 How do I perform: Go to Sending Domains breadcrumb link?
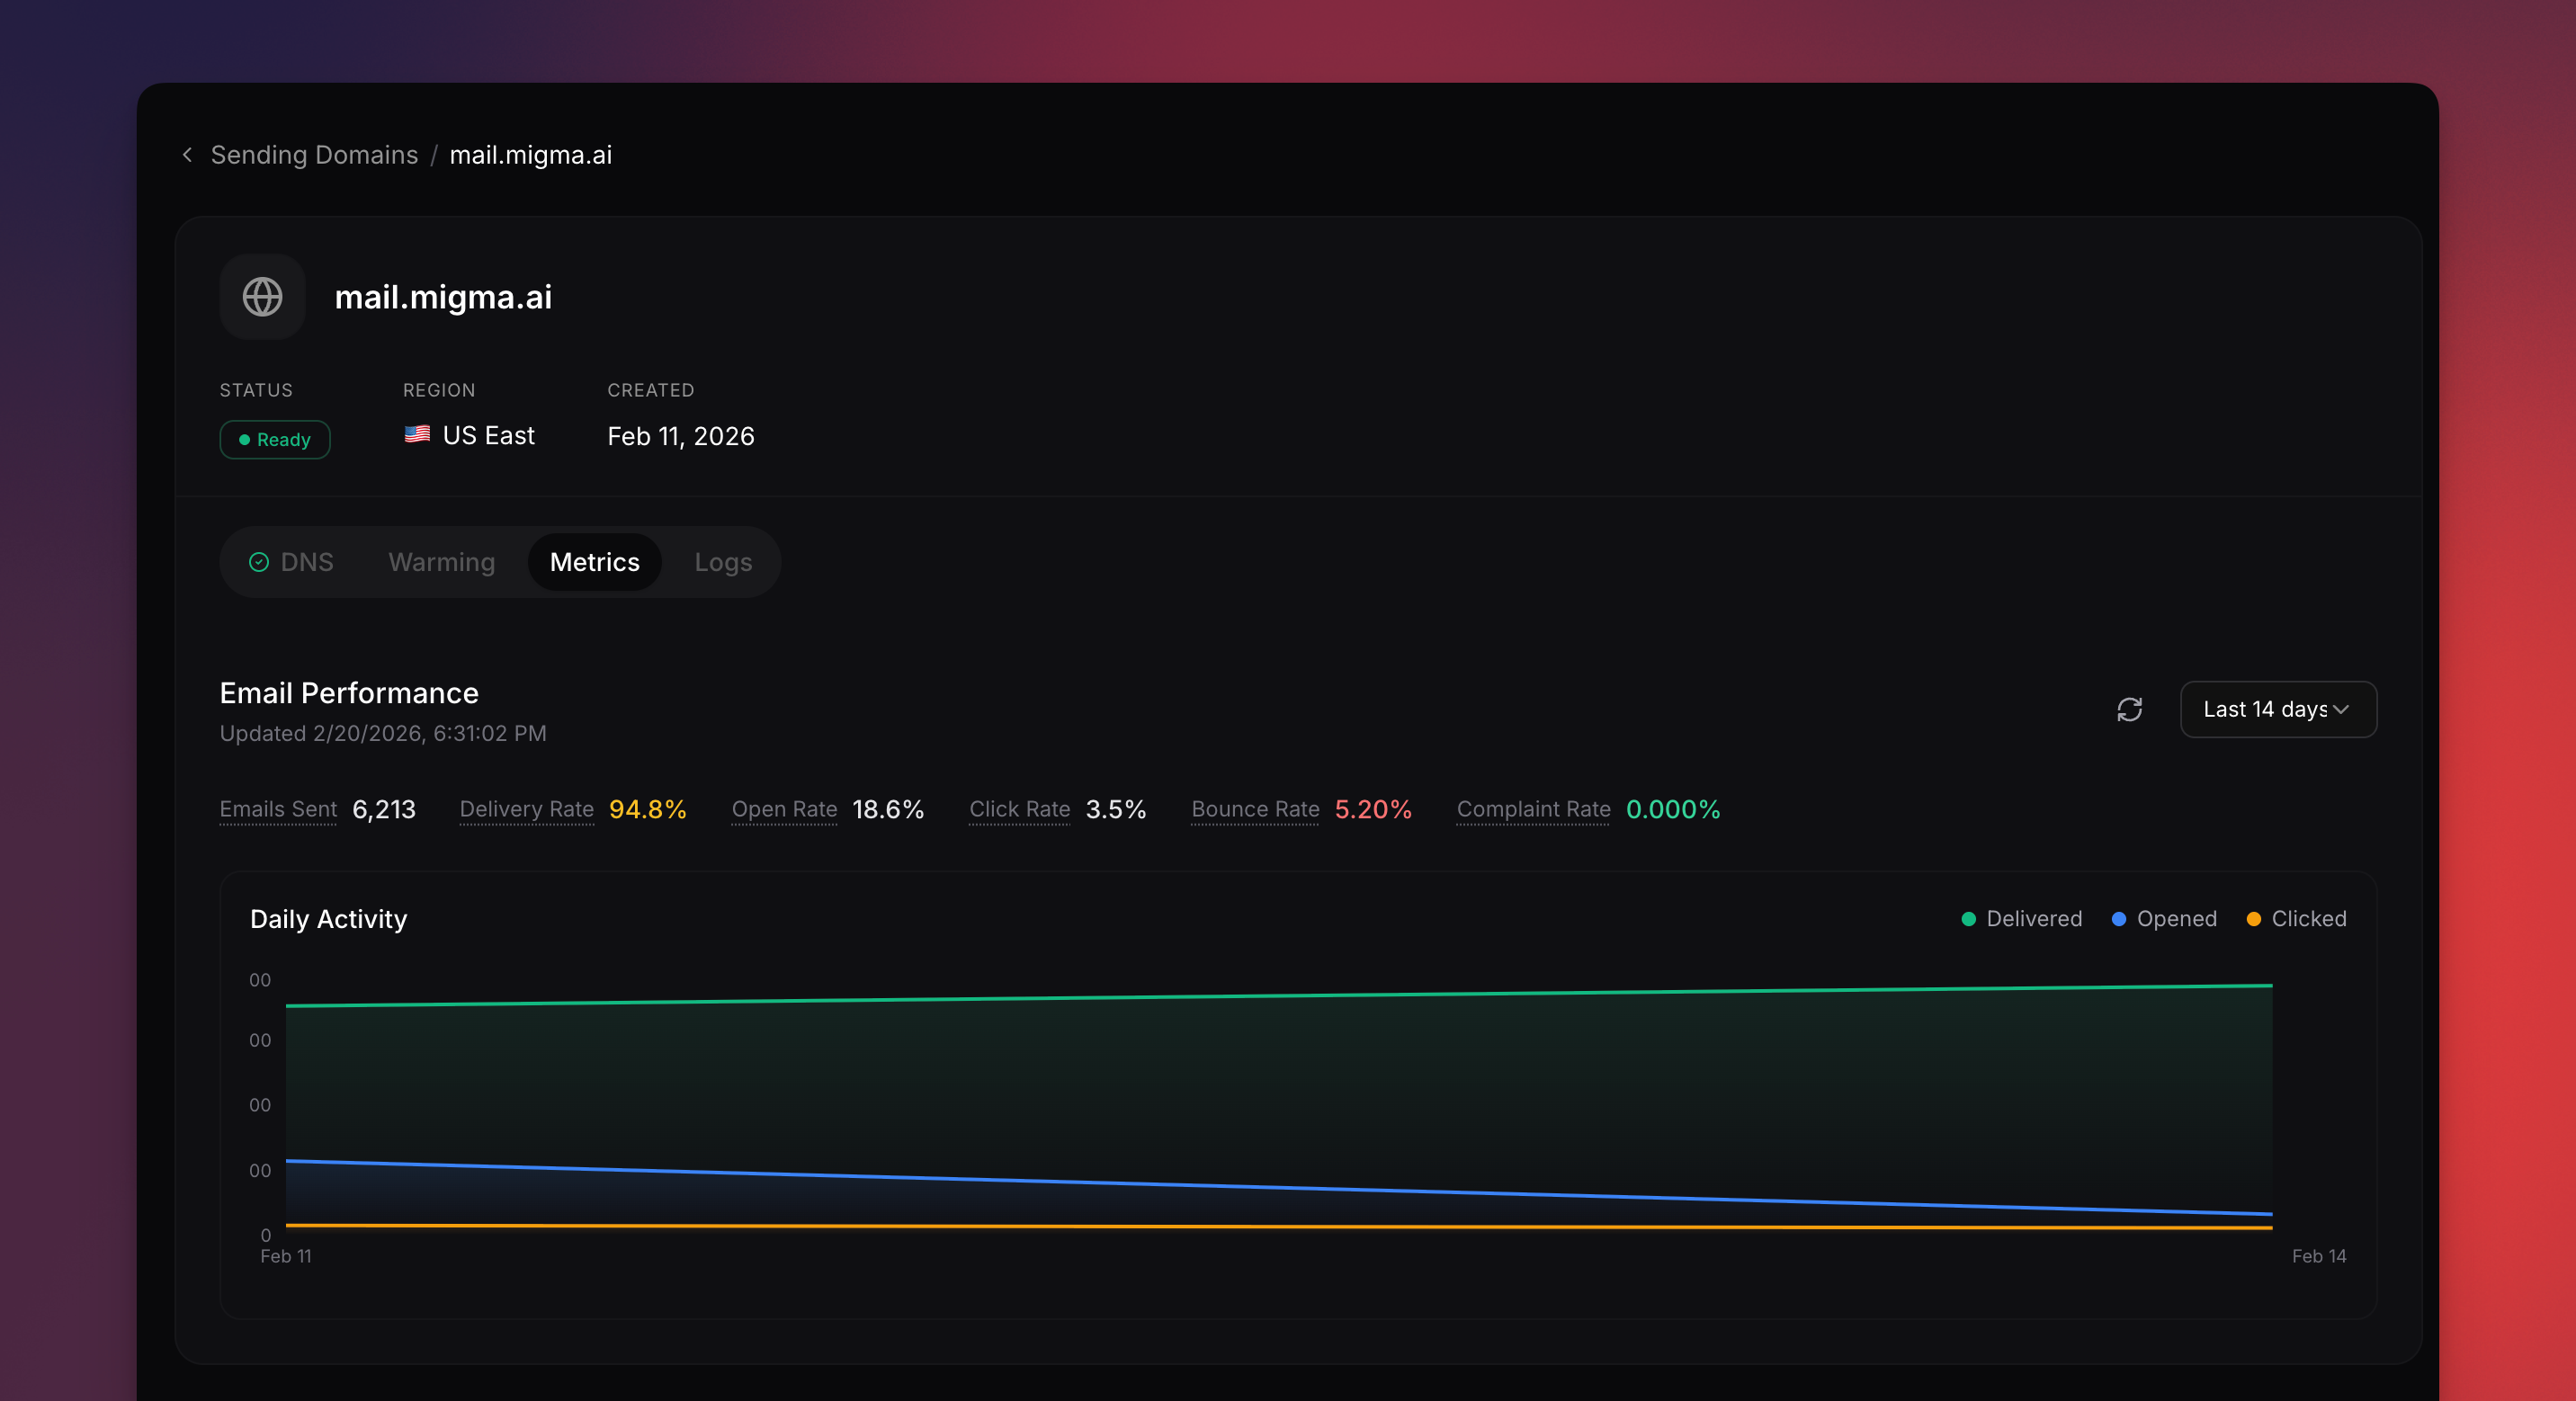click(x=314, y=154)
